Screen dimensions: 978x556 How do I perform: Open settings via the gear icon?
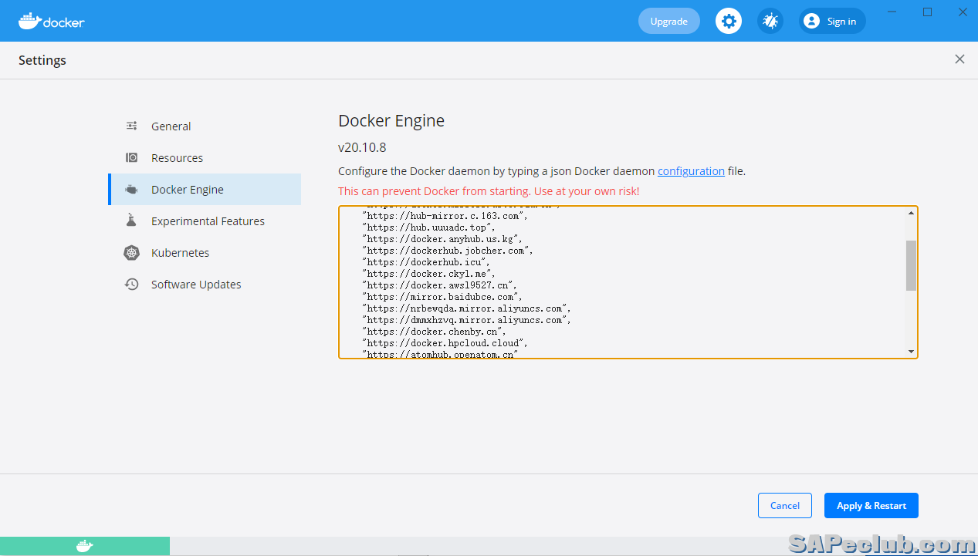point(728,21)
